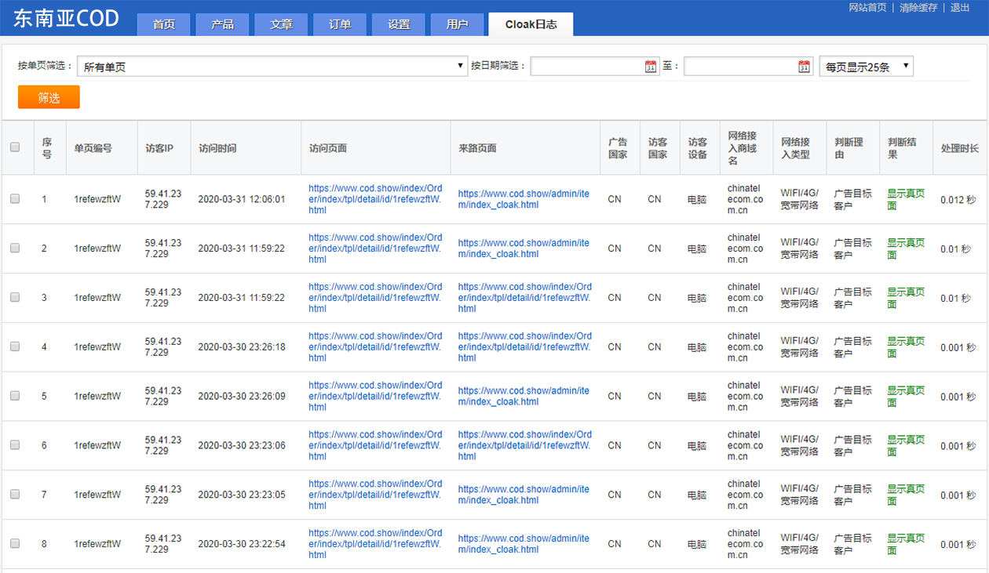
Task: Open the 每页显示25条 page-size dropdown
Action: (x=867, y=67)
